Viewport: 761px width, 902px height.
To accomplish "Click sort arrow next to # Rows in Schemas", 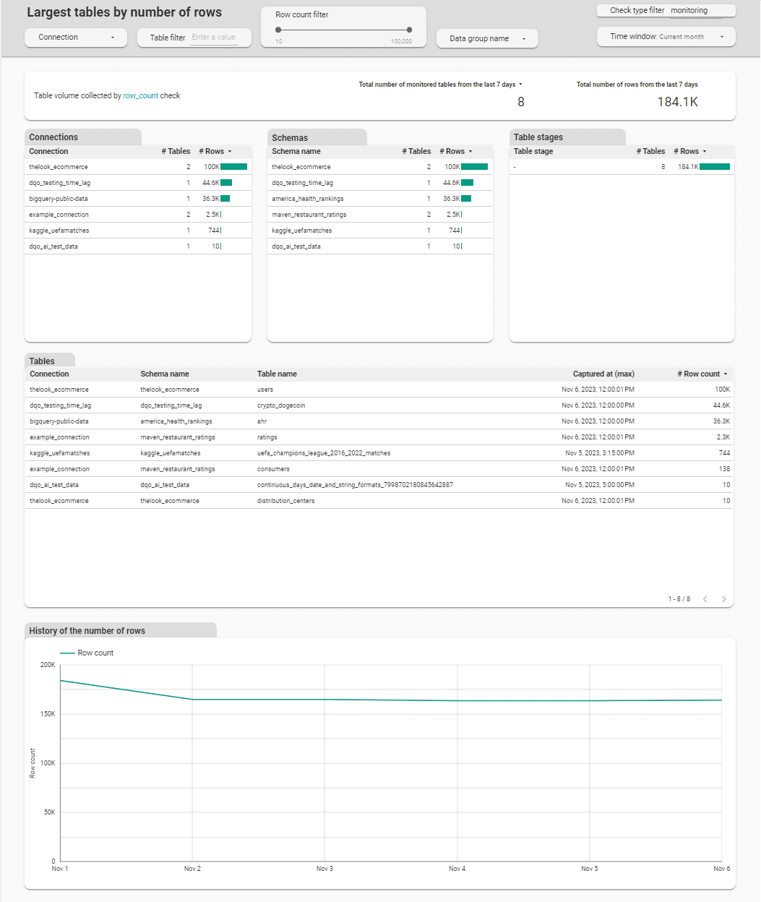I will click(470, 152).
